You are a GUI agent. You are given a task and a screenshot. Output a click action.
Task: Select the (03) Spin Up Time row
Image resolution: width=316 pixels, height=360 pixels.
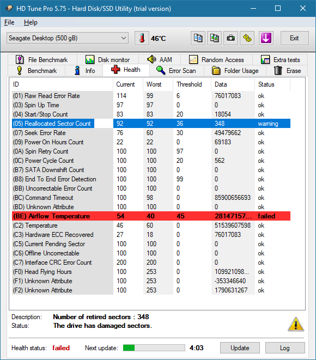[x=151, y=105]
